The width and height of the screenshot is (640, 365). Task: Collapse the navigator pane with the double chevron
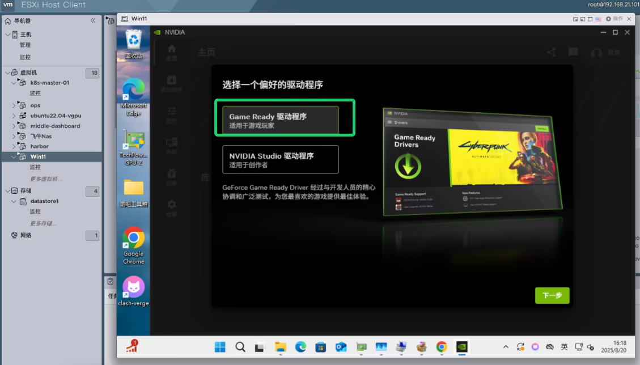93,20
